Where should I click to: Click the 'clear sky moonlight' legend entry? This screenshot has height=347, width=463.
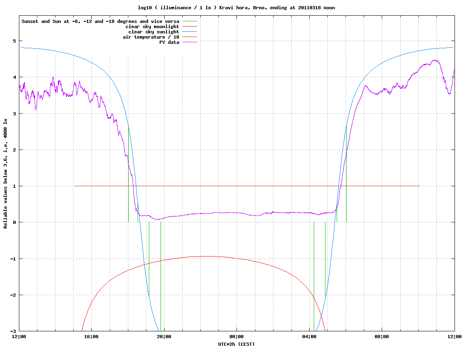152,27
